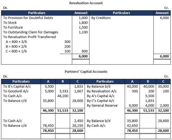Click 4,000 General Reserve for B
This screenshot has height=140, width=172.
point(150,105)
